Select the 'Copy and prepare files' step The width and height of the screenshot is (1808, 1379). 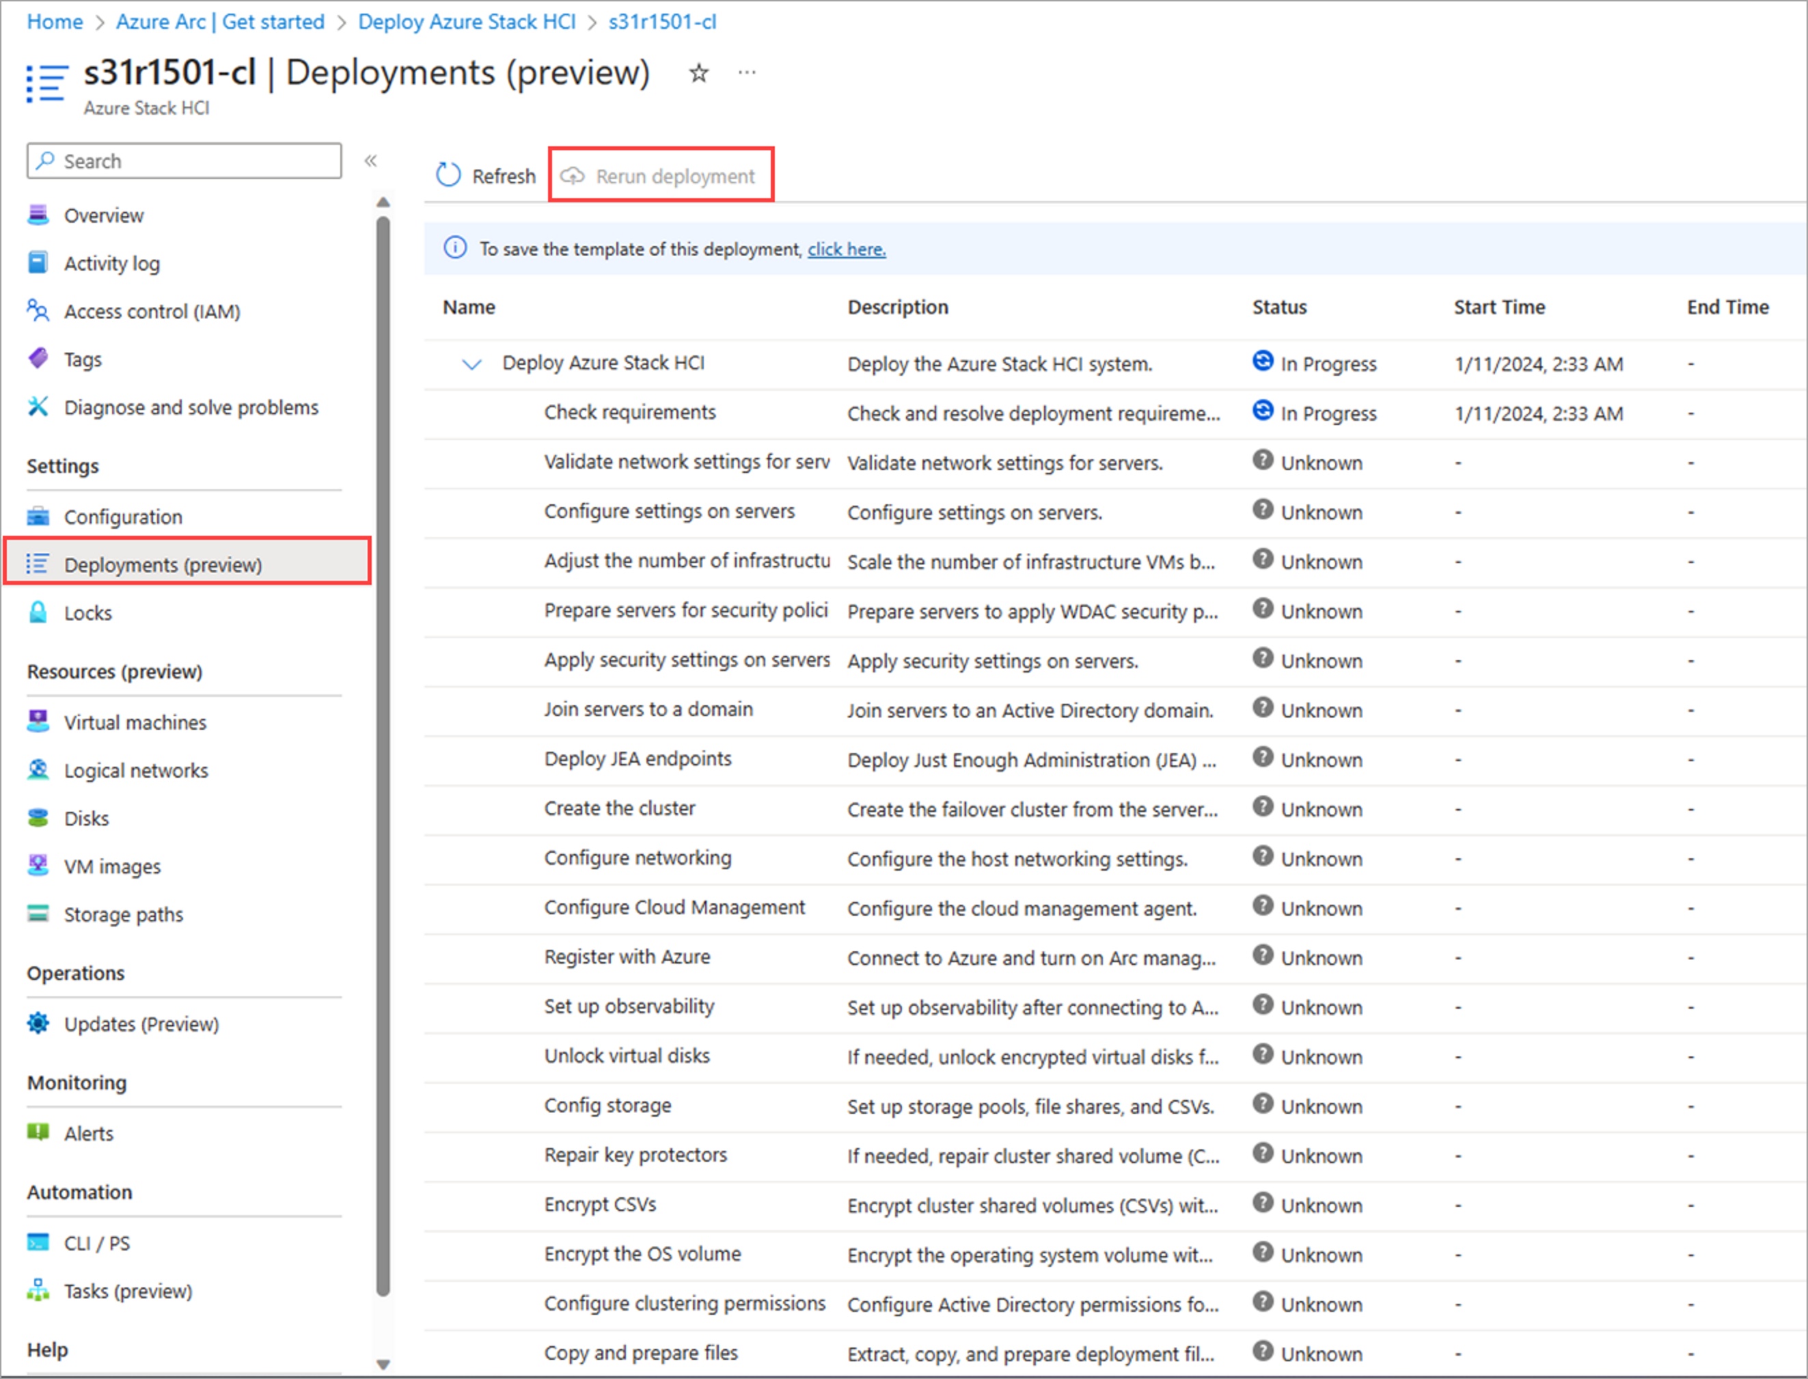tap(641, 1353)
